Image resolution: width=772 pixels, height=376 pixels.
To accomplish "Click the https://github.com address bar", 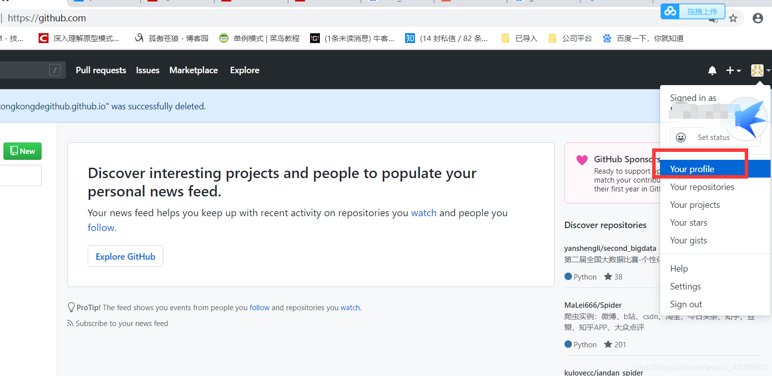I will click(x=46, y=18).
